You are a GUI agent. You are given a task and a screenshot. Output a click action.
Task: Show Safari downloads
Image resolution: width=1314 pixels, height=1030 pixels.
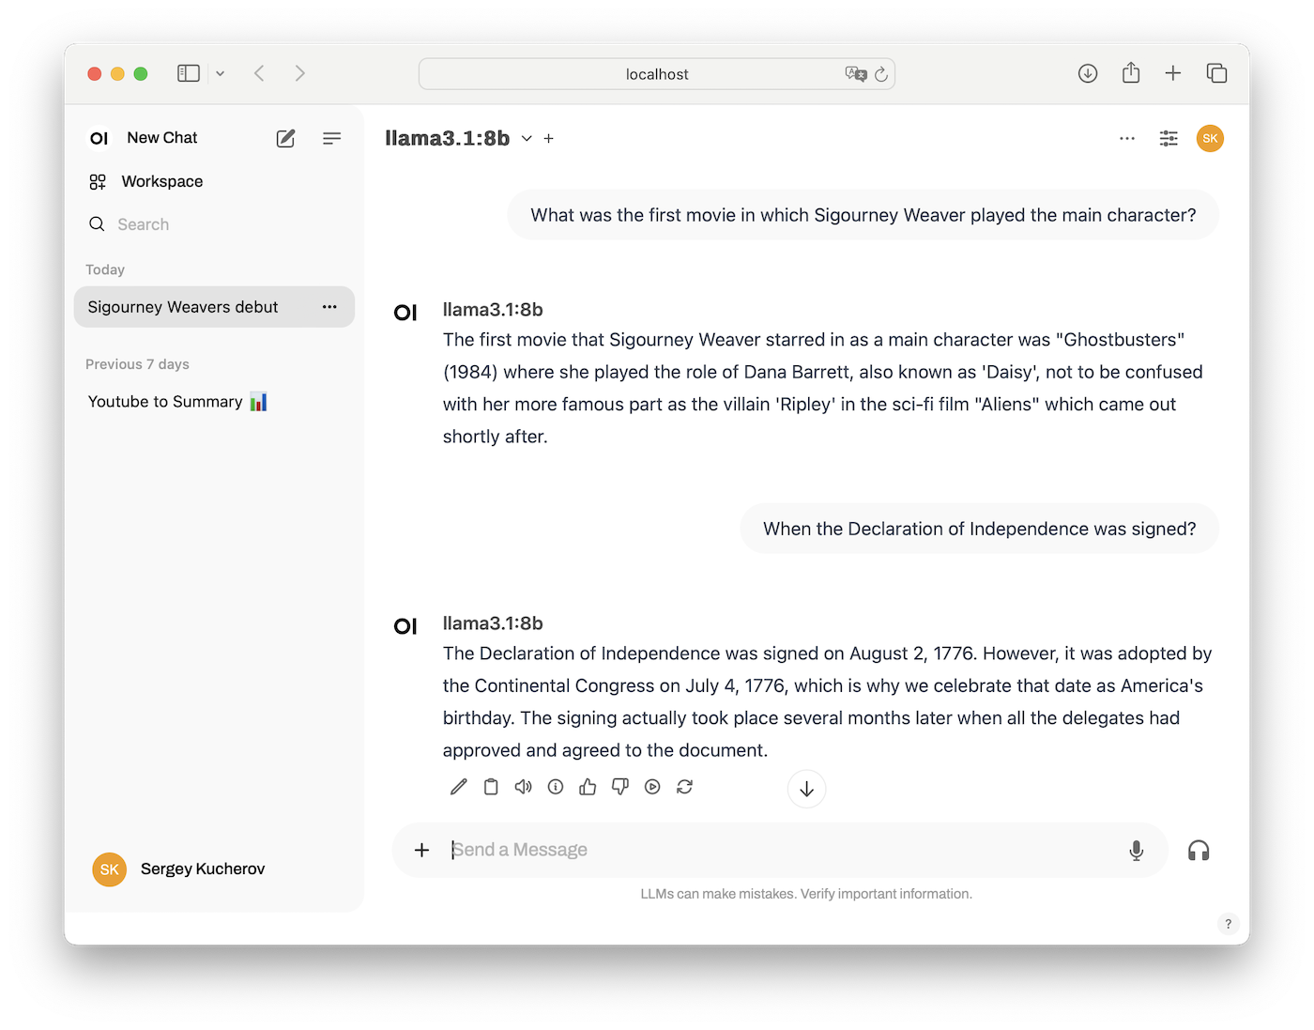[1088, 73]
